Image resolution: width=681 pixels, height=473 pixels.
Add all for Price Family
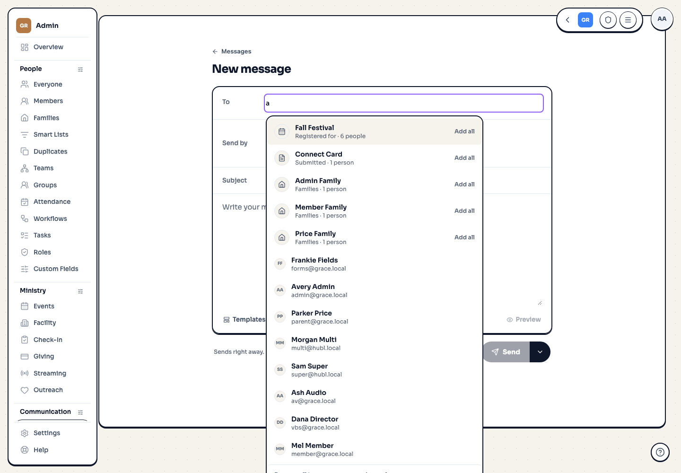pyautogui.click(x=464, y=237)
